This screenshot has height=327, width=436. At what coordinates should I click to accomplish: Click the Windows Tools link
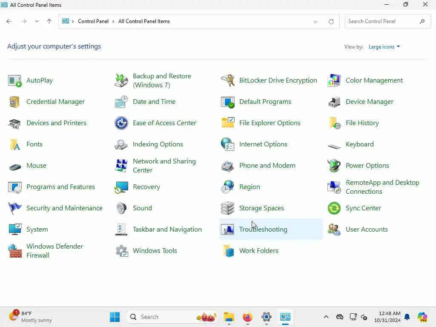[155, 251]
